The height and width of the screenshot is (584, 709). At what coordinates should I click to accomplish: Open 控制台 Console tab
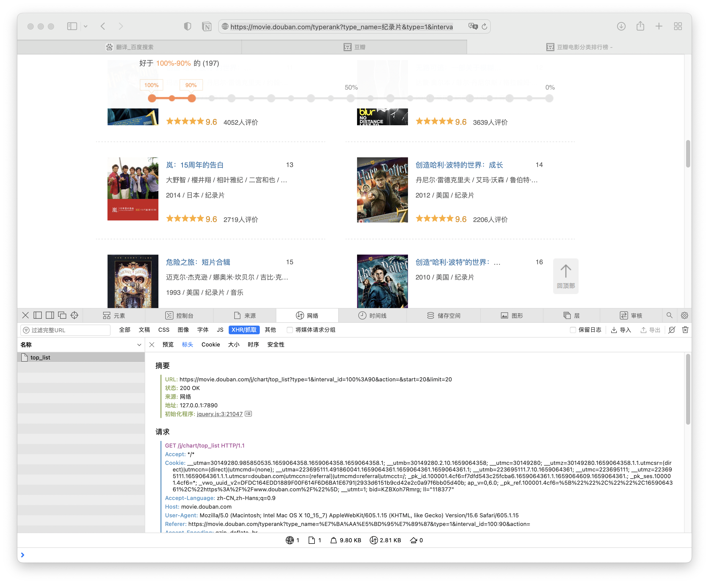pyautogui.click(x=179, y=316)
